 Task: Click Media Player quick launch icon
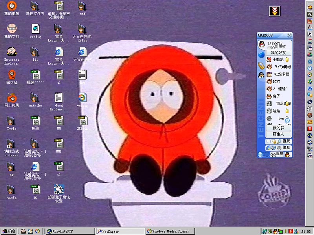(x=37, y=231)
